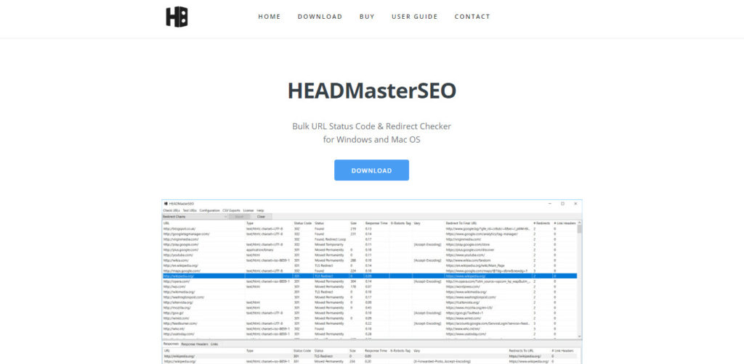Select the http://mozilla.org/ row
Screen dimensions: 744x364
(370, 307)
